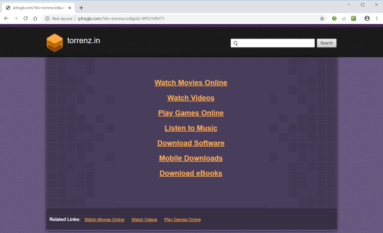Open the Listen to Music link

[191, 128]
